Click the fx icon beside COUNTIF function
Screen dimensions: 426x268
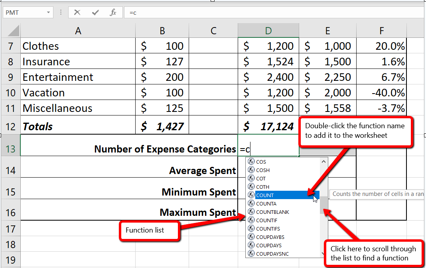pyautogui.click(x=251, y=220)
